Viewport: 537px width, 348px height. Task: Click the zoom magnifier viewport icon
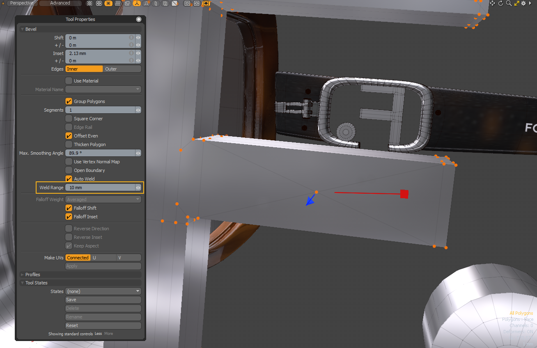point(509,3)
